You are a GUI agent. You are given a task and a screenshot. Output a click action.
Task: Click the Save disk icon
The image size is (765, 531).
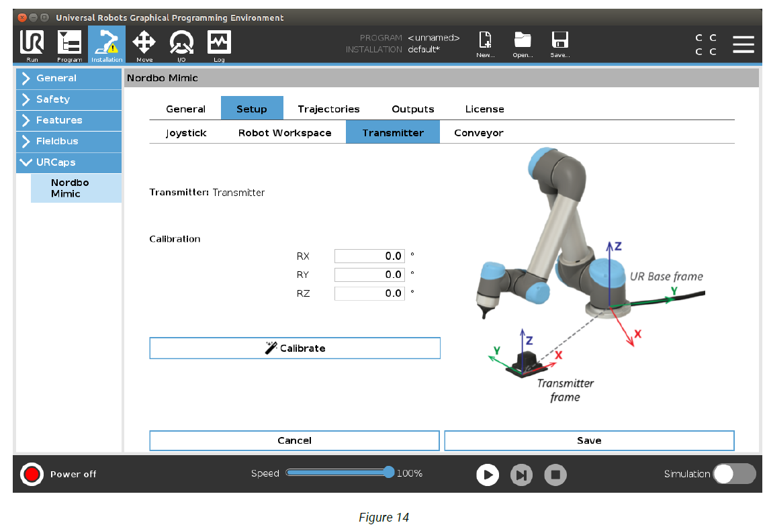560,45
